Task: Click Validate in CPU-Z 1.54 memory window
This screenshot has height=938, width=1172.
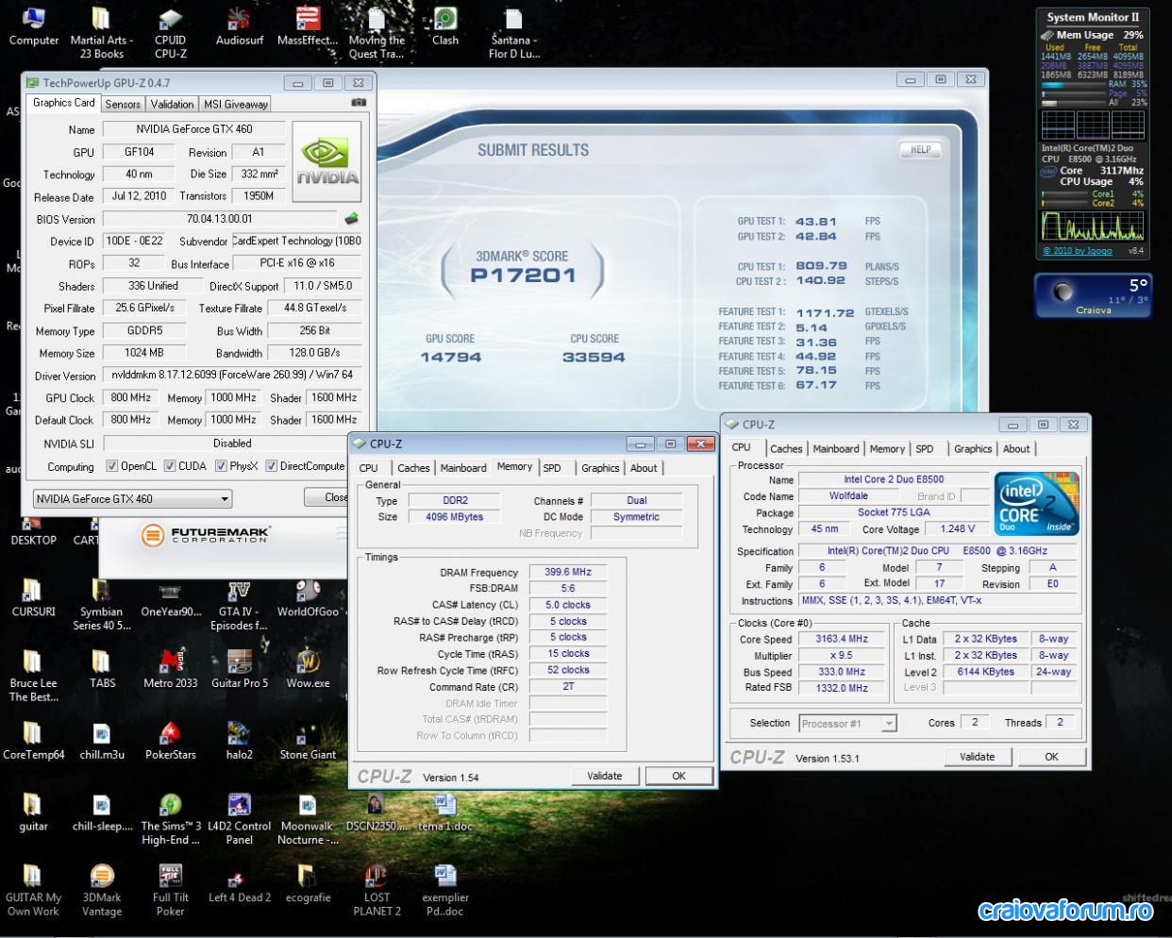Action: click(604, 776)
